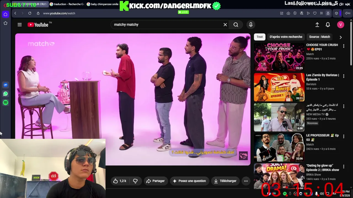Open the YouTube upload/create button

(317, 25)
